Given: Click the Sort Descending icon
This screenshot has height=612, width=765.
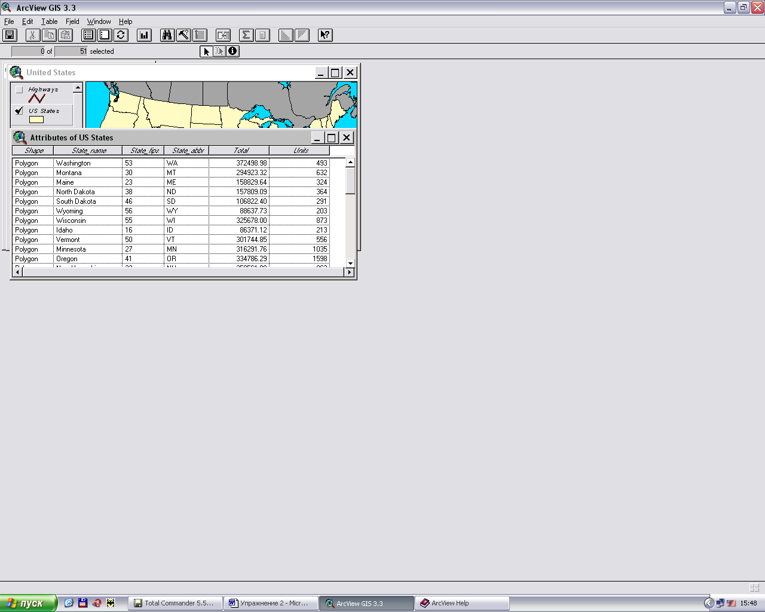Looking at the screenshot, I should pos(302,35).
